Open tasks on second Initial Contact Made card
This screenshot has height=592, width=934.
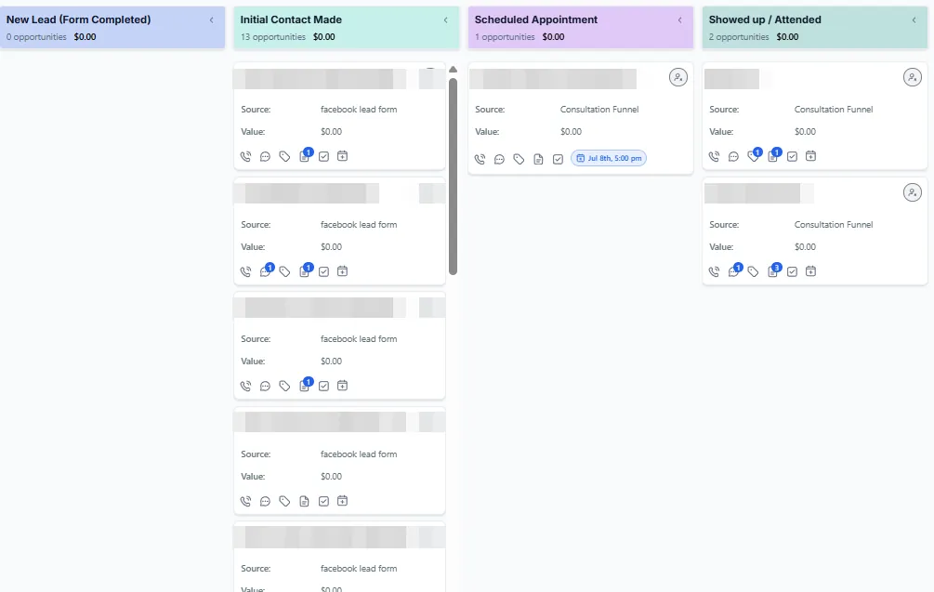click(323, 271)
